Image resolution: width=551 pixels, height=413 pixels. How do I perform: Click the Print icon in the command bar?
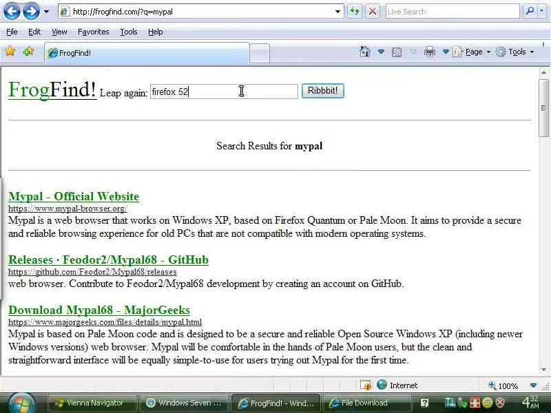tap(429, 52)
